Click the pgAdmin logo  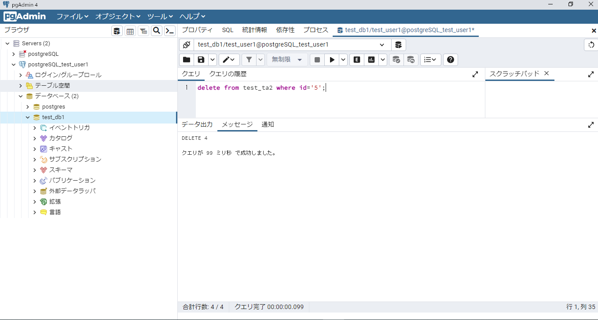point(25,16)
